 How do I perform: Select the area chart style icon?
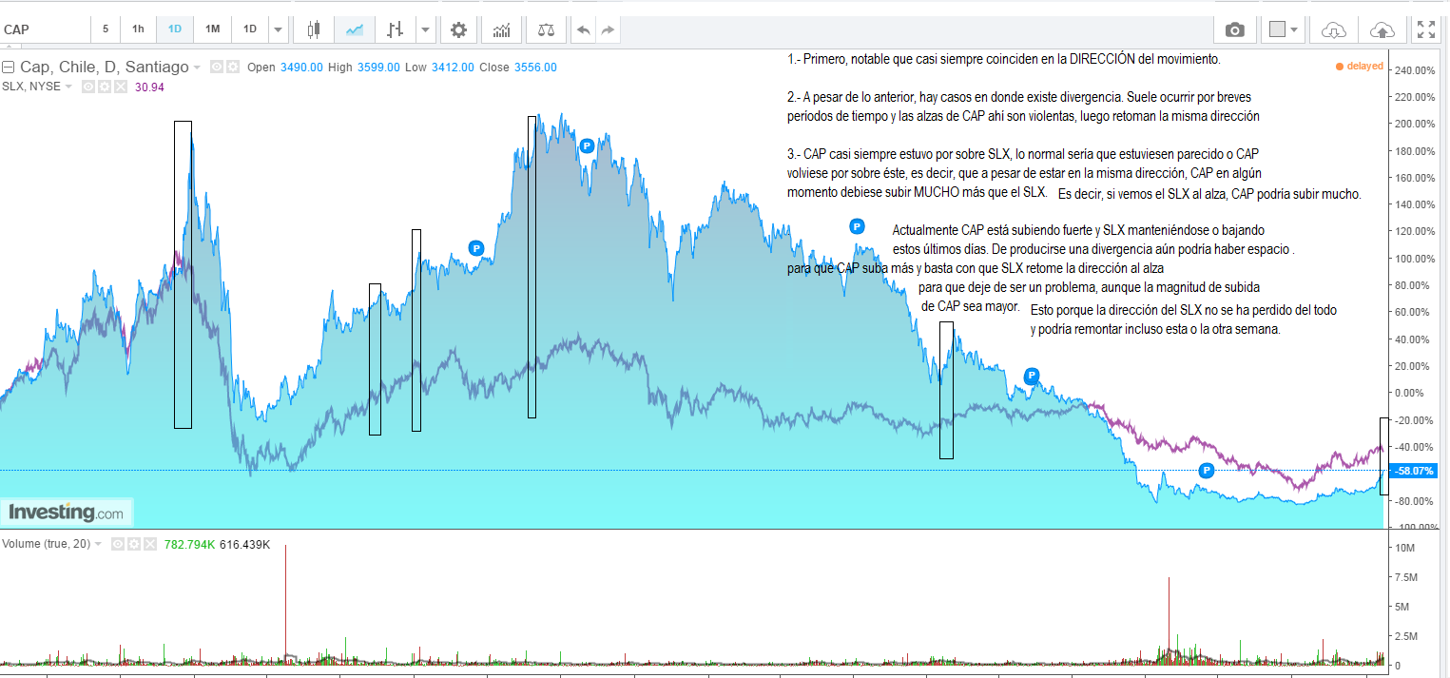(355, 29)
